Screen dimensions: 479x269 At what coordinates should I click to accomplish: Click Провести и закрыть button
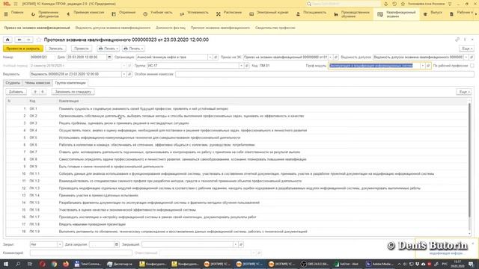(x=23, y=49)
